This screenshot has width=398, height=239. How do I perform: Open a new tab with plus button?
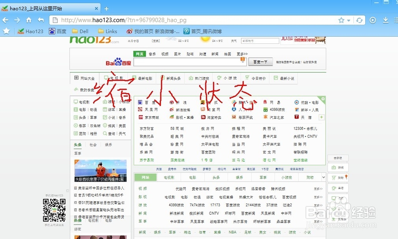coord(106,9)
